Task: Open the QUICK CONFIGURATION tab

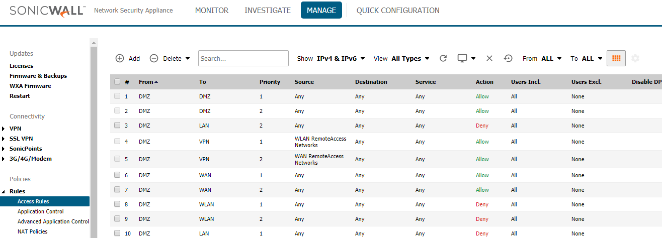Action: tap(398, 11)
